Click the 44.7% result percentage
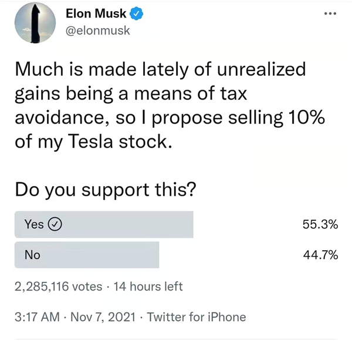Viewport: 352px width, 341px height. (x=320, y=255)
